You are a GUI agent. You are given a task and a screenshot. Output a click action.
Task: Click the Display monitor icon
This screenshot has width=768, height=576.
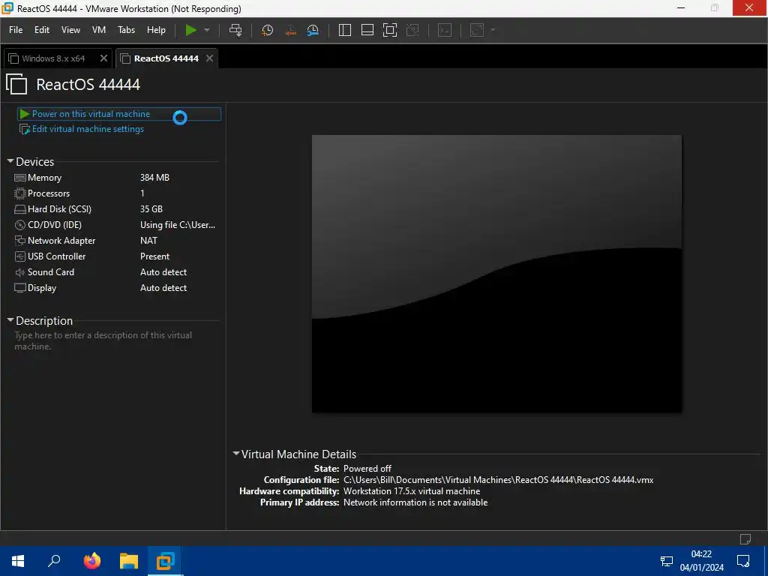(x=20, y=287)
